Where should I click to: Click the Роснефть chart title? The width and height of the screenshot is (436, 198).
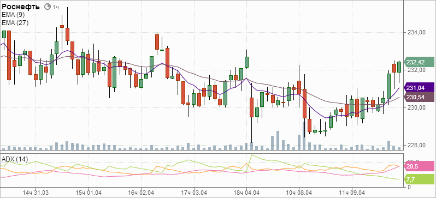pyautogui.click(x=21, y=7)
